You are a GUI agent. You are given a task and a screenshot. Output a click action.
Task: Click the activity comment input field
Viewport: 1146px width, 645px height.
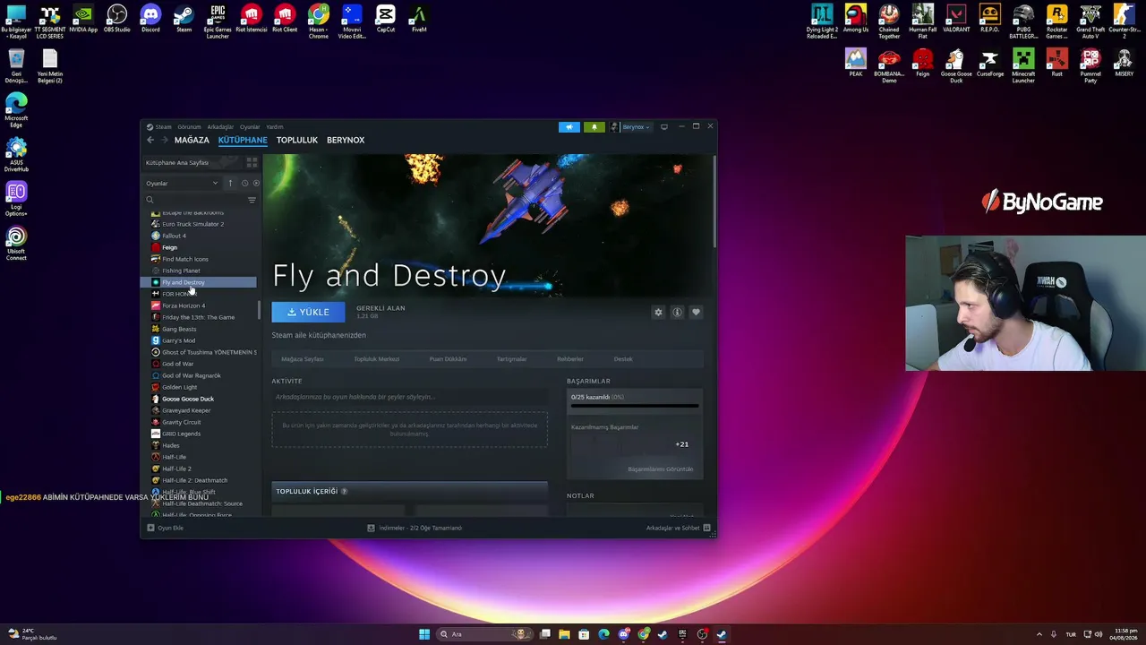pos(409,397)
